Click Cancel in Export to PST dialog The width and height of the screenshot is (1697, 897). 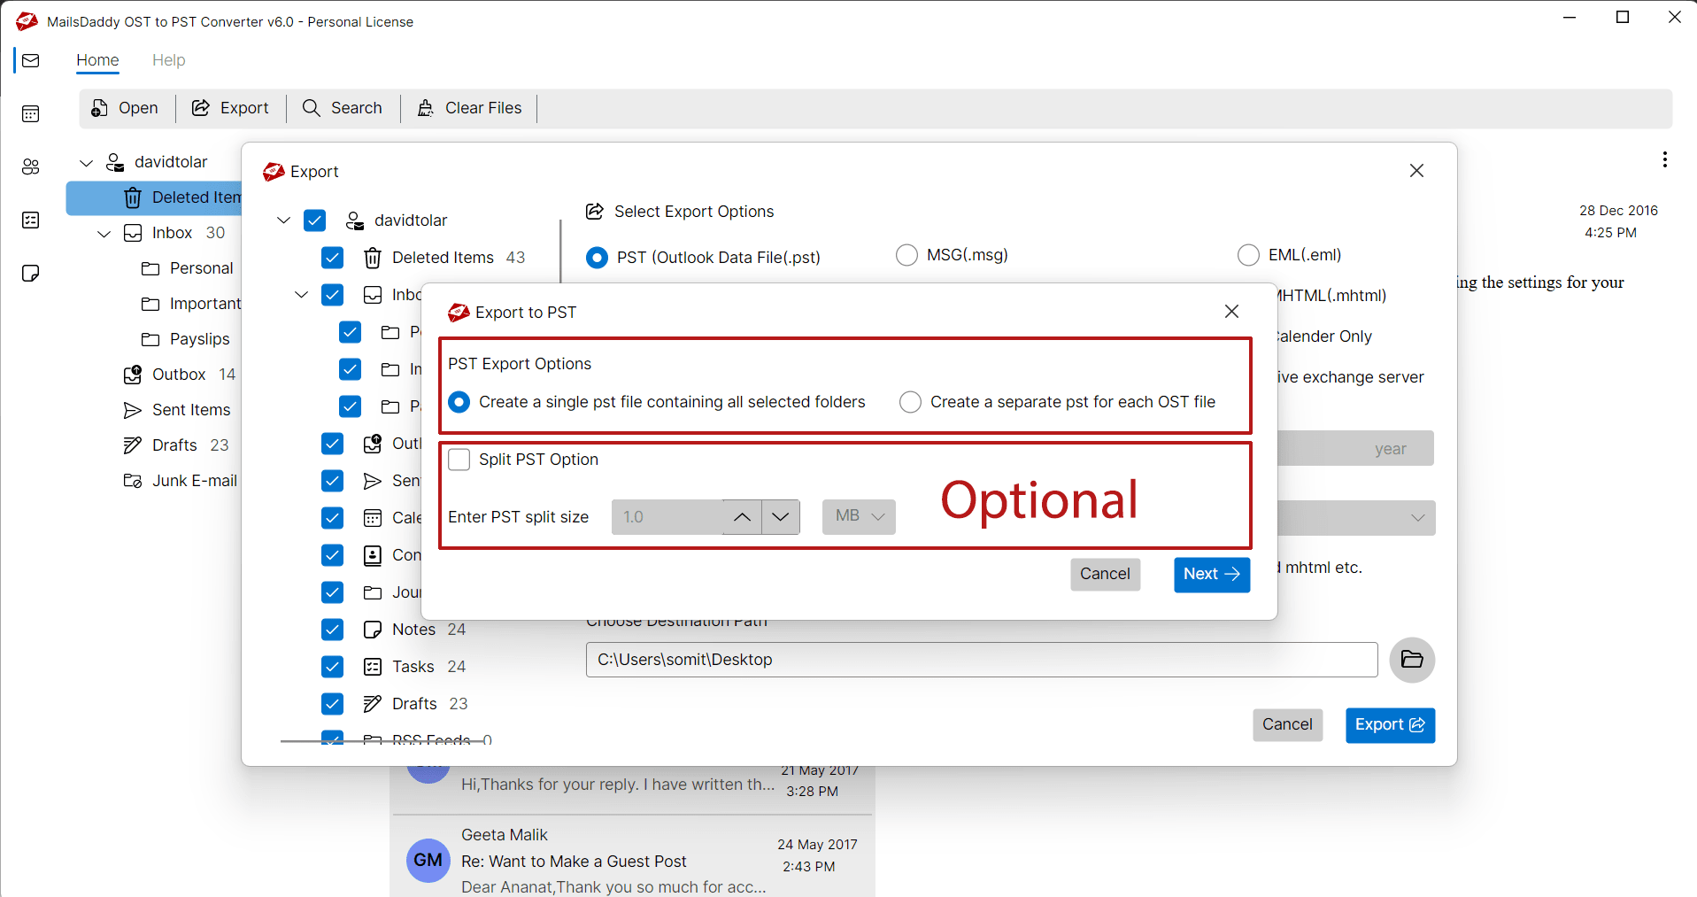pyautogui.click(x=1105, y=575)
